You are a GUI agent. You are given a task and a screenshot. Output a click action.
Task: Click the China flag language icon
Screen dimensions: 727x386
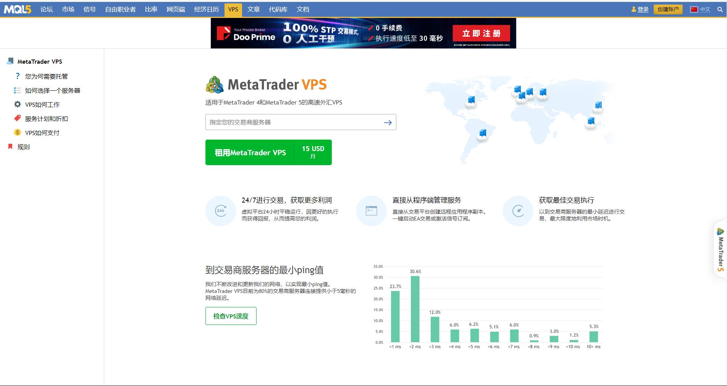point(694,10)
